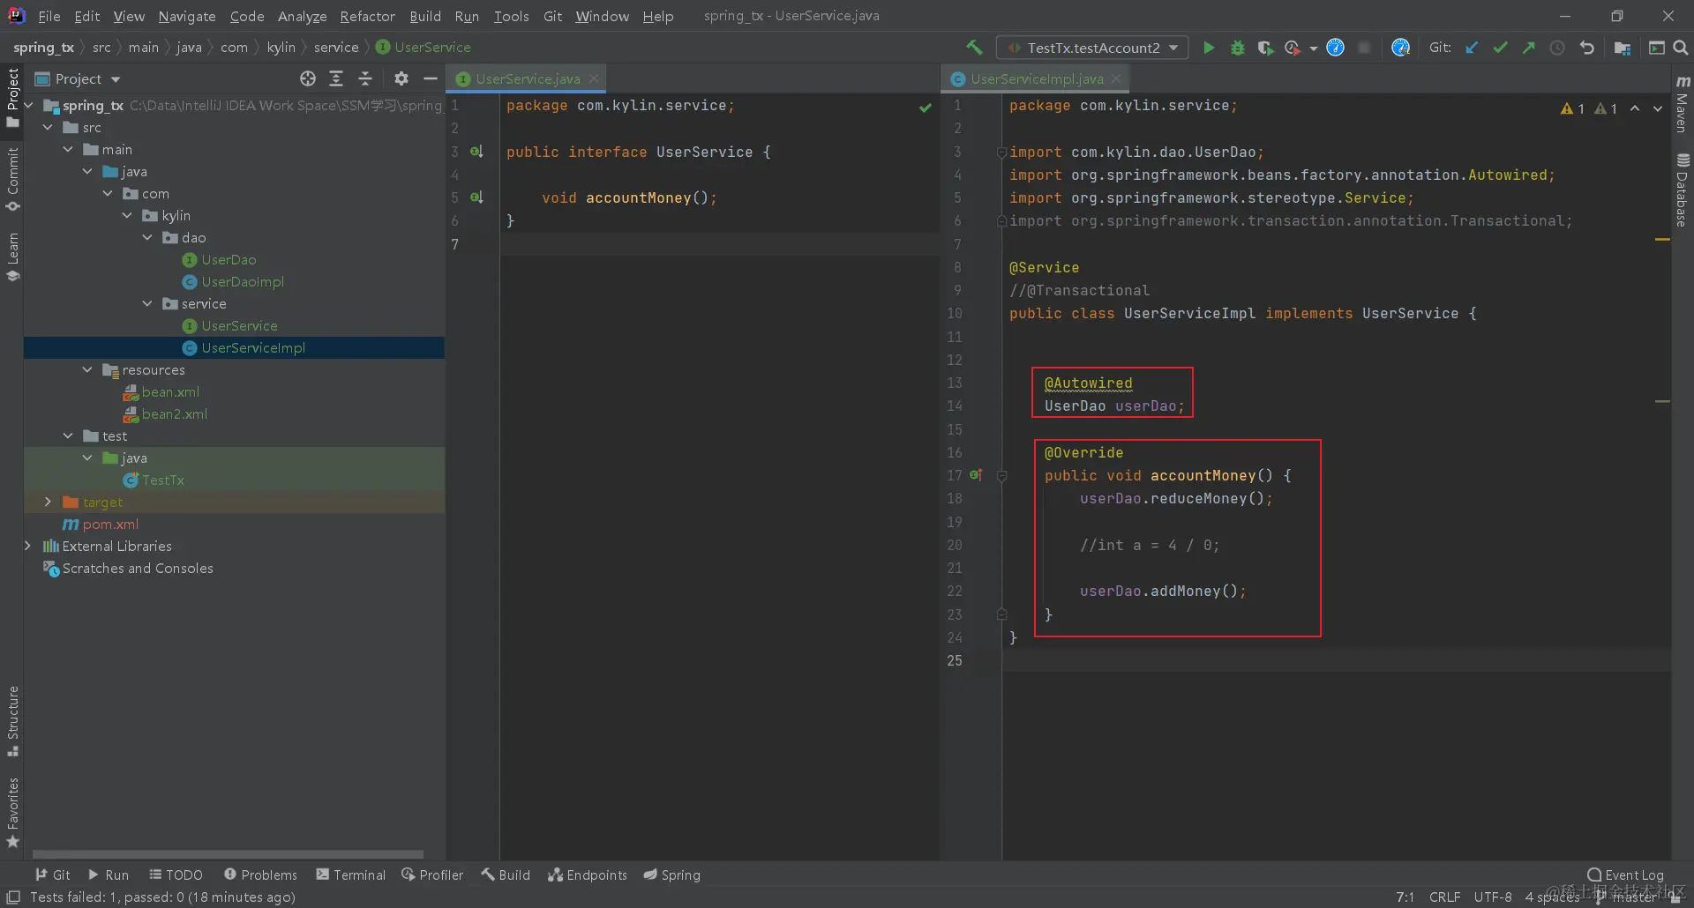Start debugging with the green bug icon
Image resolution: width=1694 pixels, height=908 pixels.
pos(1237,48)
